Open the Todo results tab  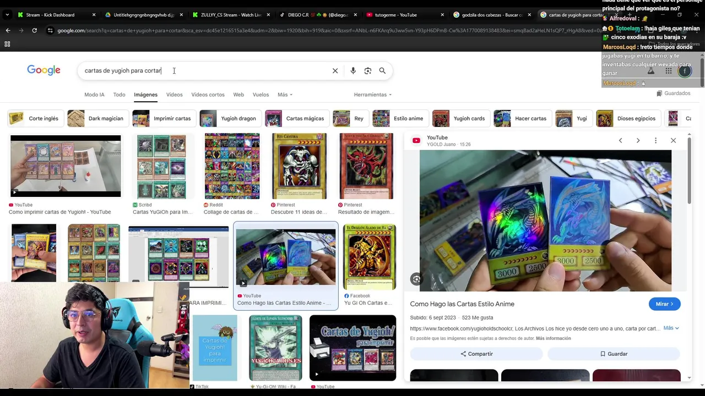pos(119,95)
